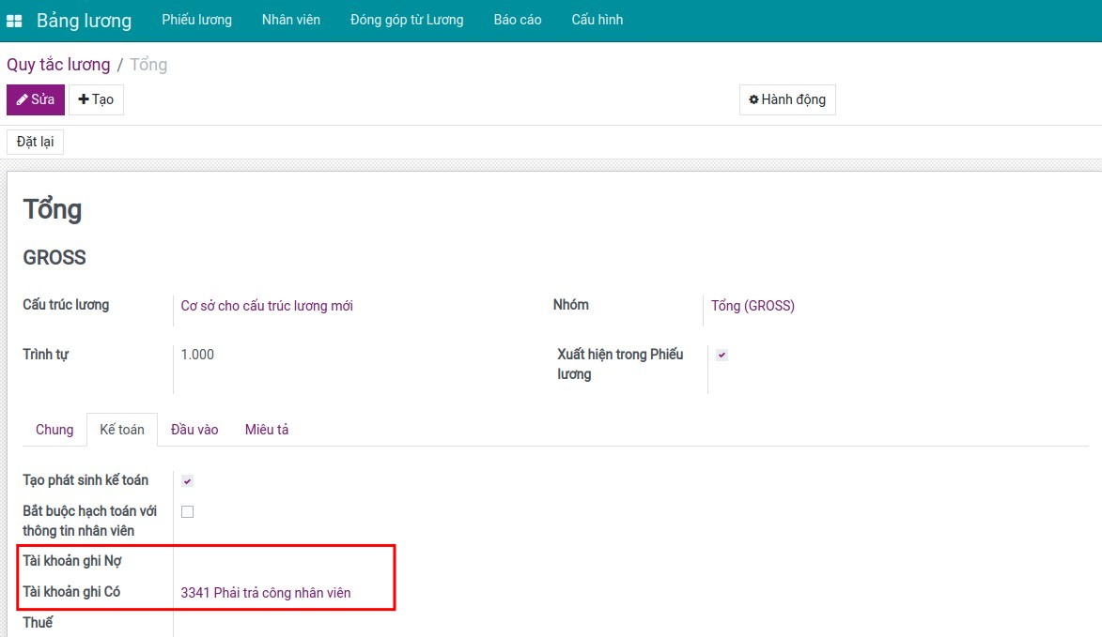
Task: Switch to the Chung tab
Action: (x=54, y=430)
